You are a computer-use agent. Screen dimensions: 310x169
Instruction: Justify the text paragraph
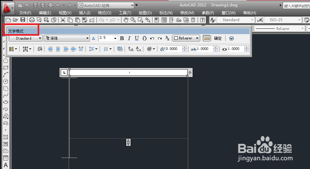(73, 49)
